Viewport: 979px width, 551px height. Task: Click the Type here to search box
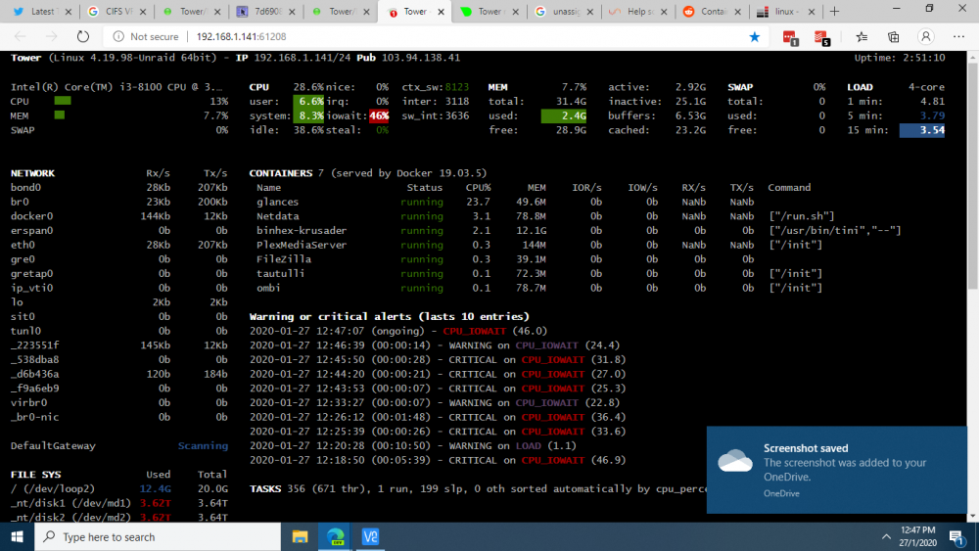(158, 536)
